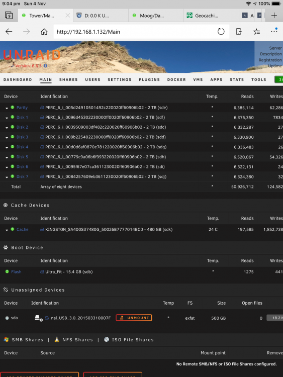Open the Users menu

coord(92,79)
